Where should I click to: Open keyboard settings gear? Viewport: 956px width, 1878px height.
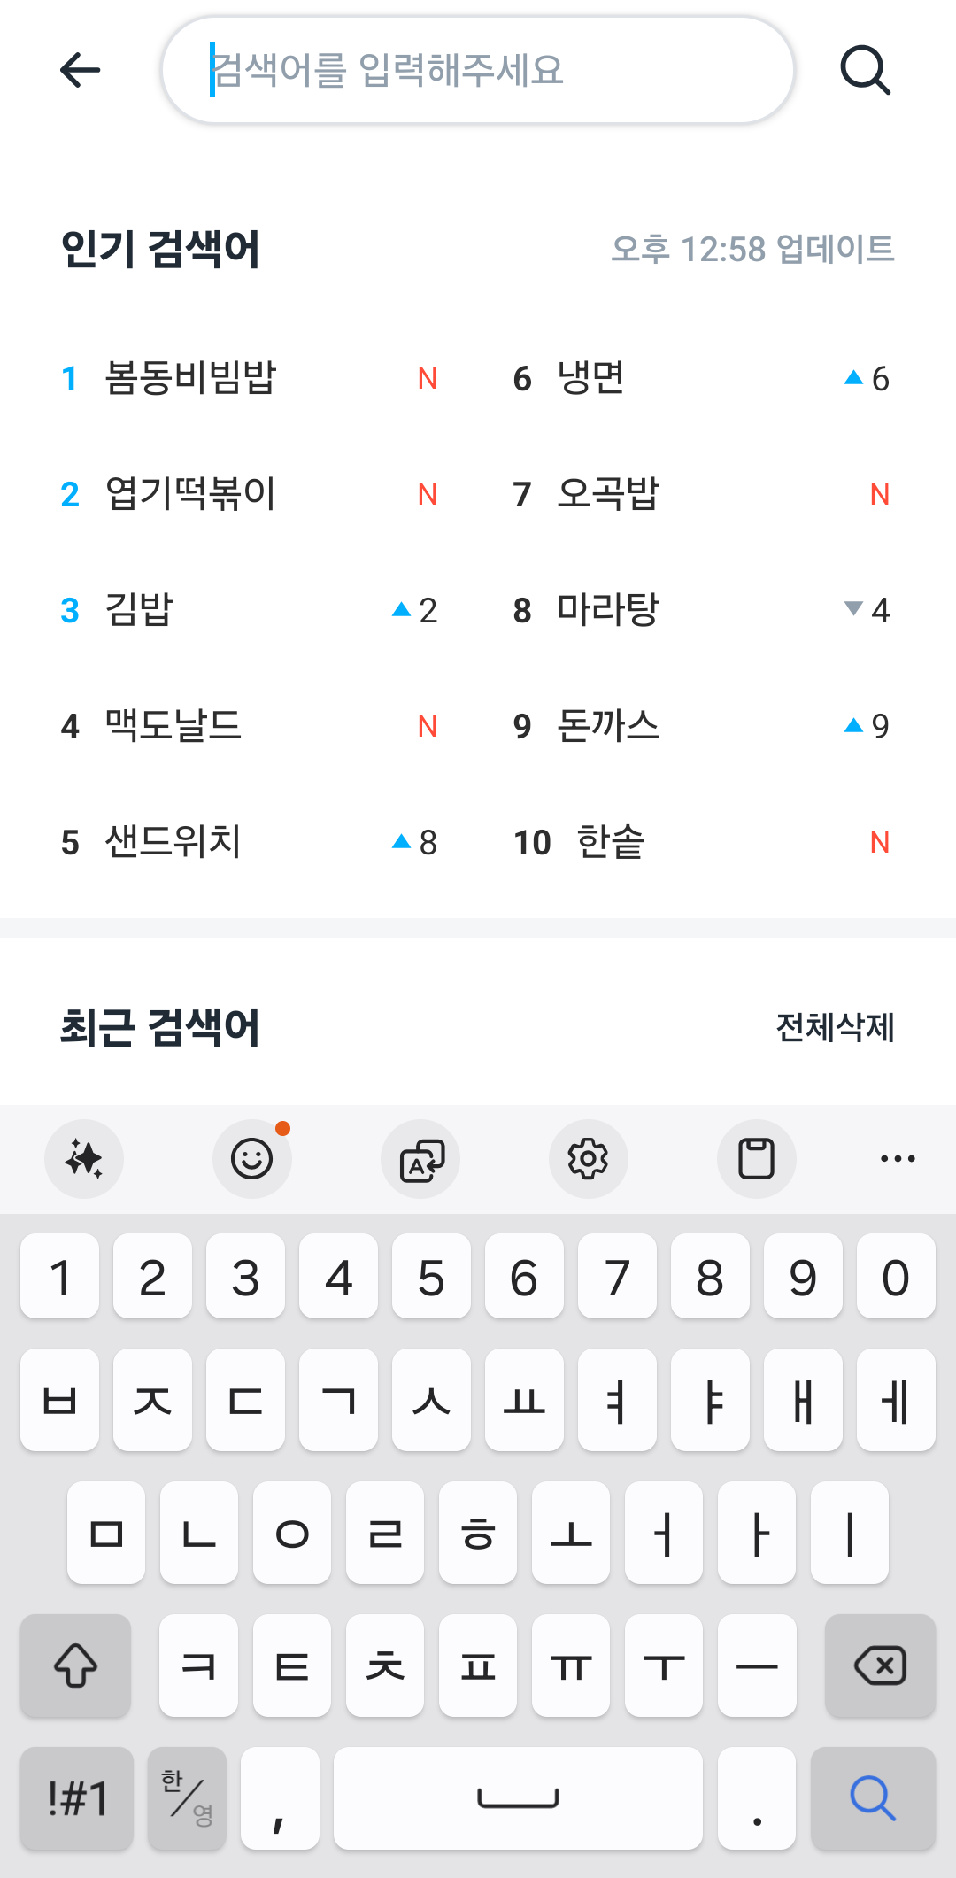tap(589, 1158)
